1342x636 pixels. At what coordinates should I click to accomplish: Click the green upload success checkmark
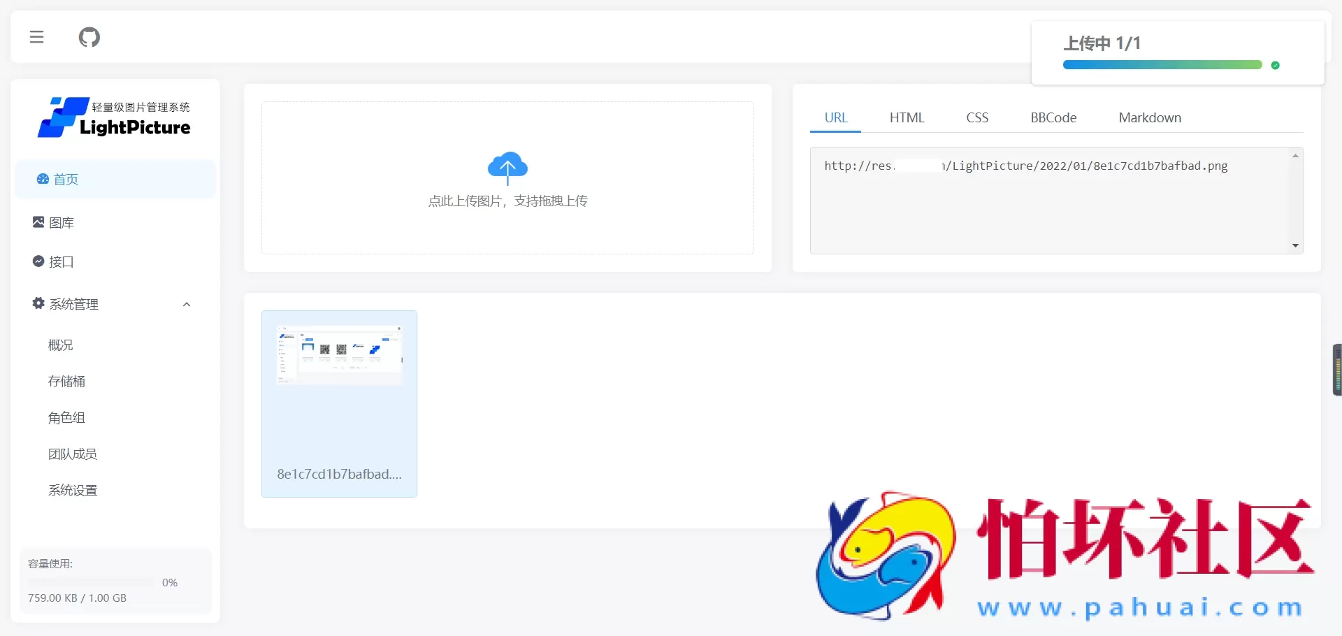pyautogui.click(x=1276, y=65)
